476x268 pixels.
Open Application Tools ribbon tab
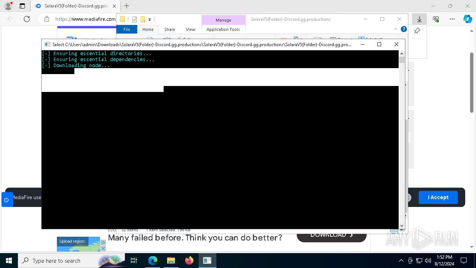pos(223,29)
